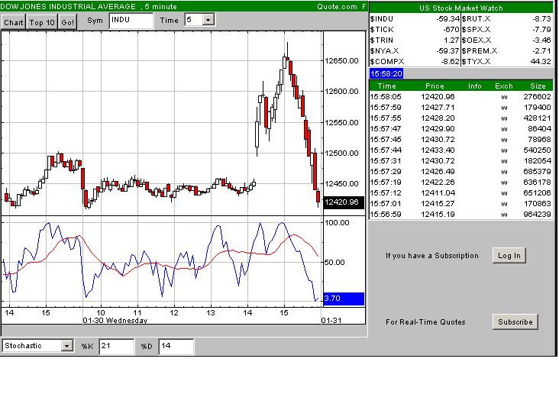Click the Quote.com link in title bar
The width and height of the screenshot is (559, 420).
tap(337, 6)
